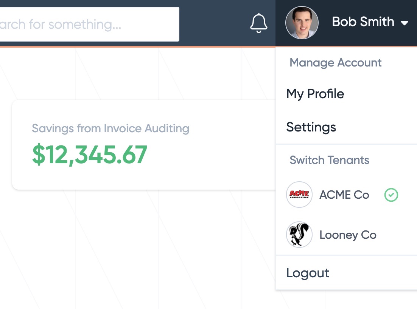
Task: Click the ACME Corporation logo
Action: (x=299, y=195)
